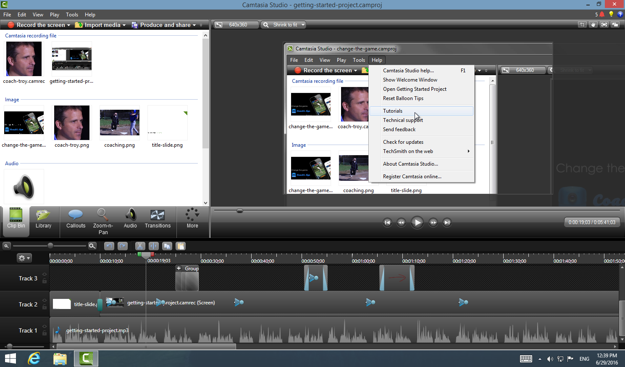Select the speaker audio clip in Clip Bin

click(24, 187)
